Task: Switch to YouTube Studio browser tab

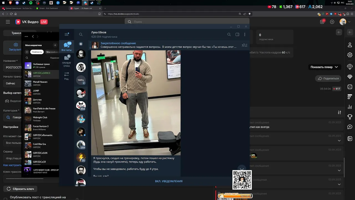Action: click(17, 8)
